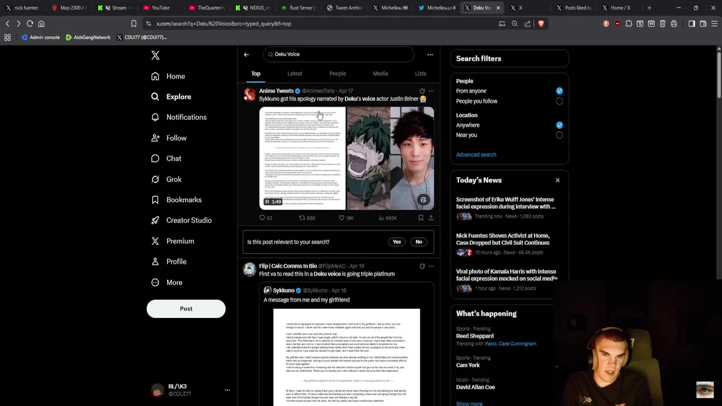Open Profile in the sidebar
The image size is (722, 406).
(169, 262)
